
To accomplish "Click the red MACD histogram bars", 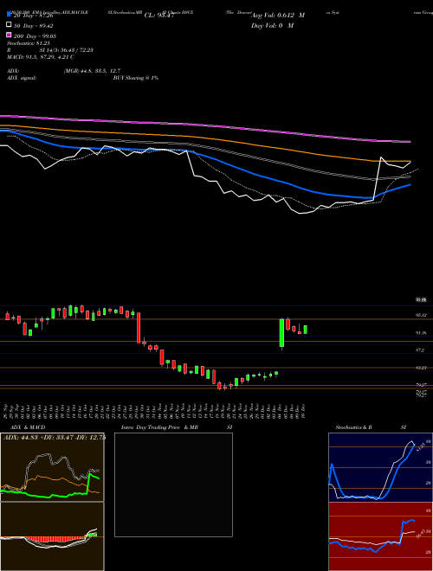I will tap(55, 539).
